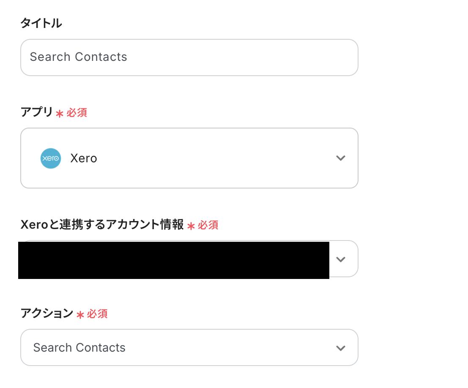Open the アプリ dropdown showing Xero
468x388 pixels.
189,158
